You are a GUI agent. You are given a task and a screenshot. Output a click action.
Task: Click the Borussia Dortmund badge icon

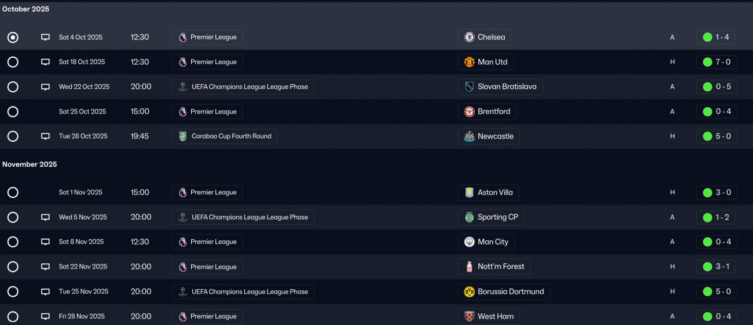click(x=469, y=291)
